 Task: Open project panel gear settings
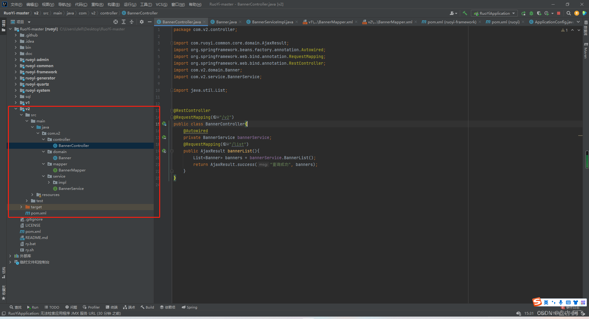pos(142,22)
